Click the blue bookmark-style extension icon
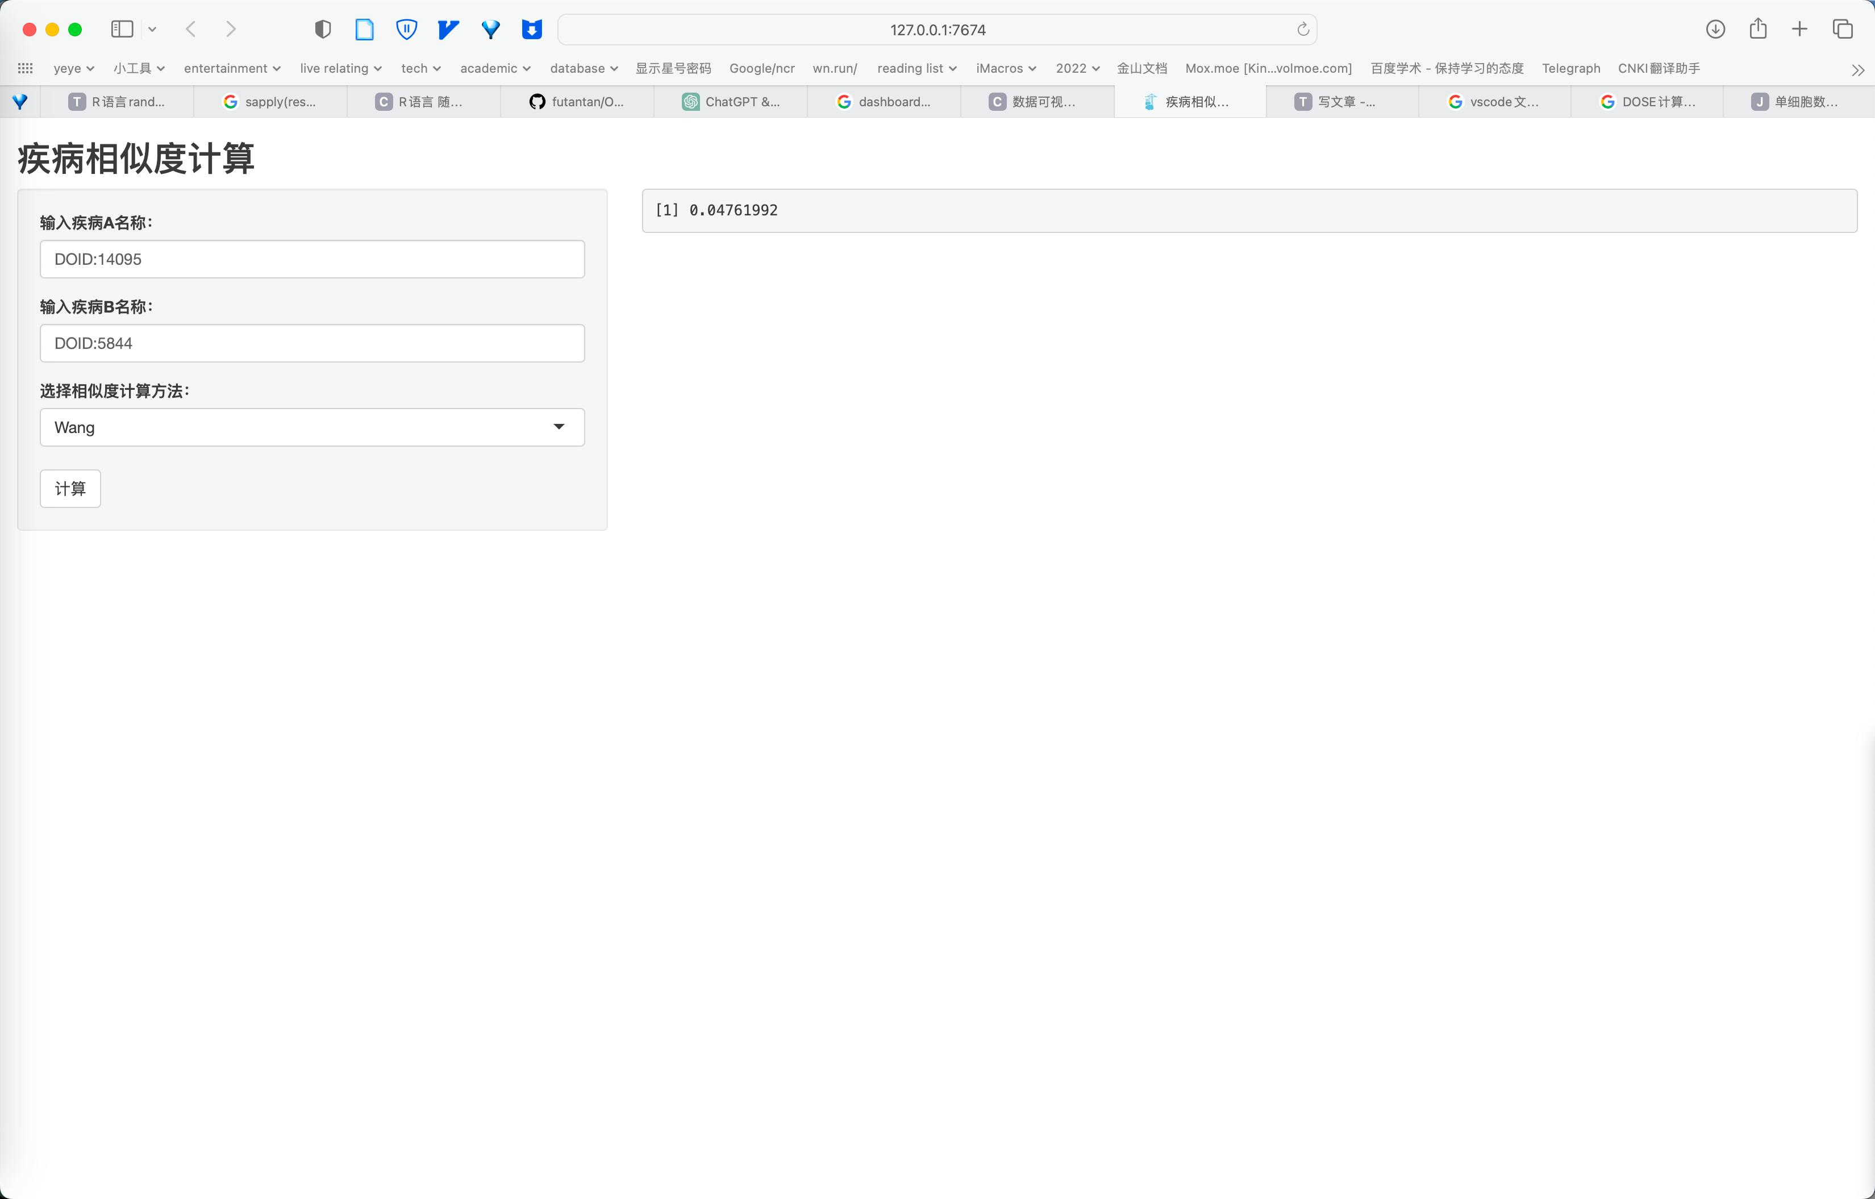1875x1199 pixels. pos(532,30)
